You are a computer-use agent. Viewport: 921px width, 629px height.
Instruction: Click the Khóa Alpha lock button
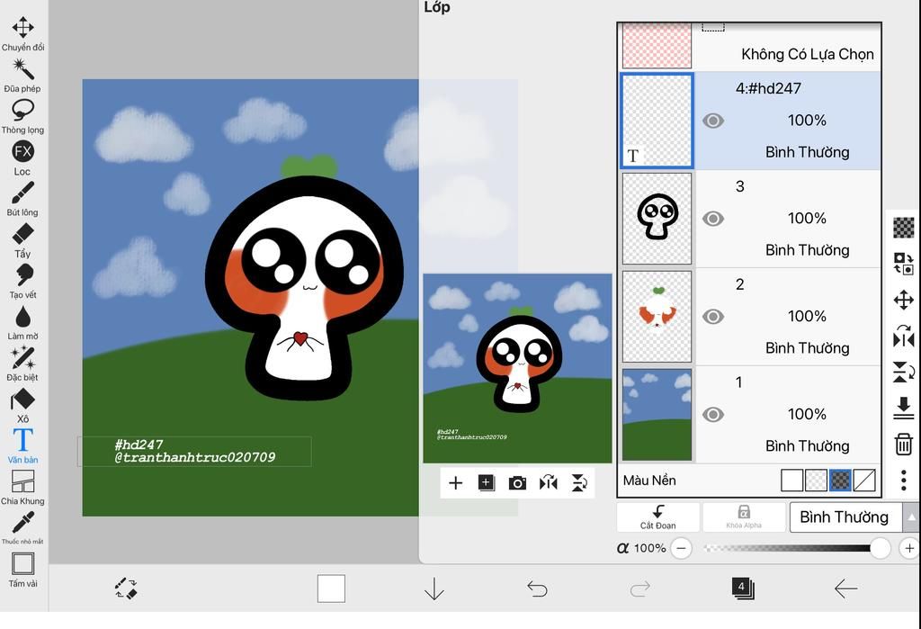[744, 517]
